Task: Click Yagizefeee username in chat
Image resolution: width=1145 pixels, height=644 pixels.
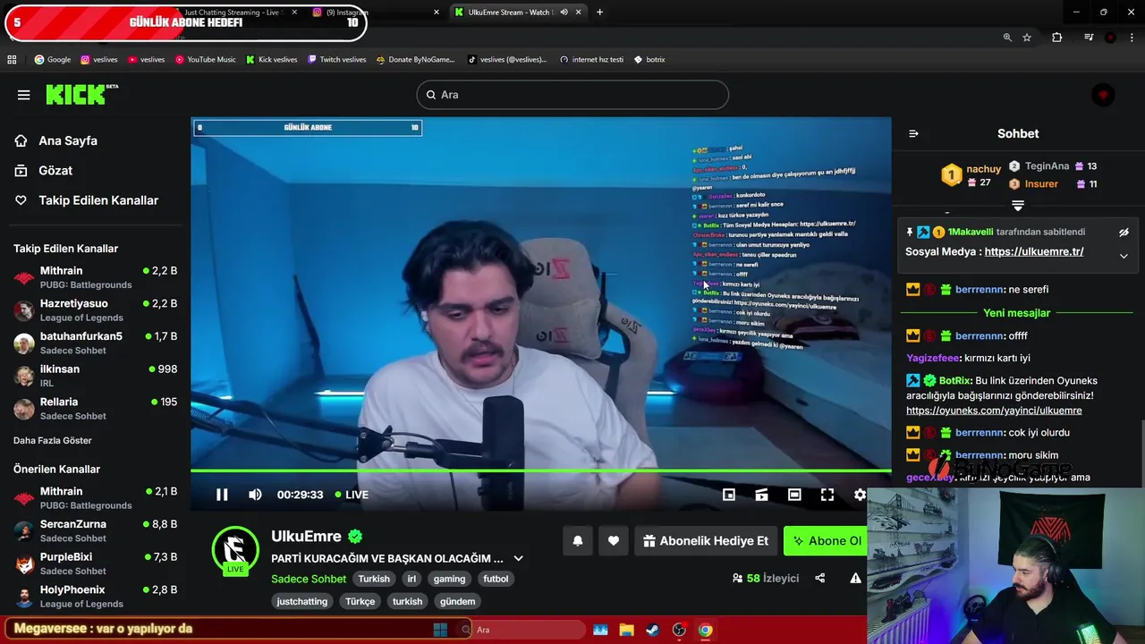Action: pos(932,358)
